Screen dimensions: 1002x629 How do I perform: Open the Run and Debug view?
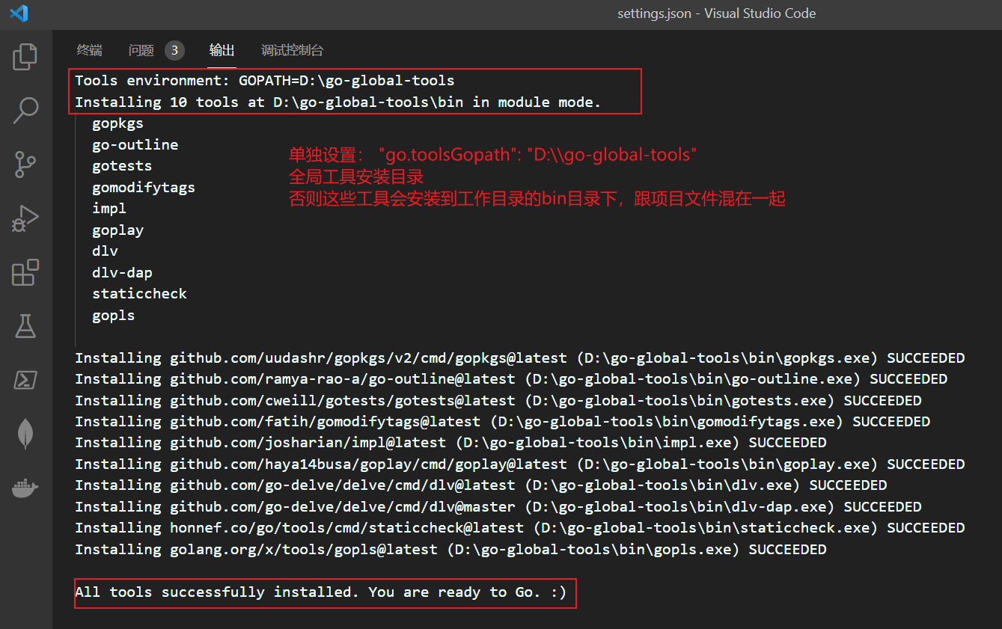[25, 218]
